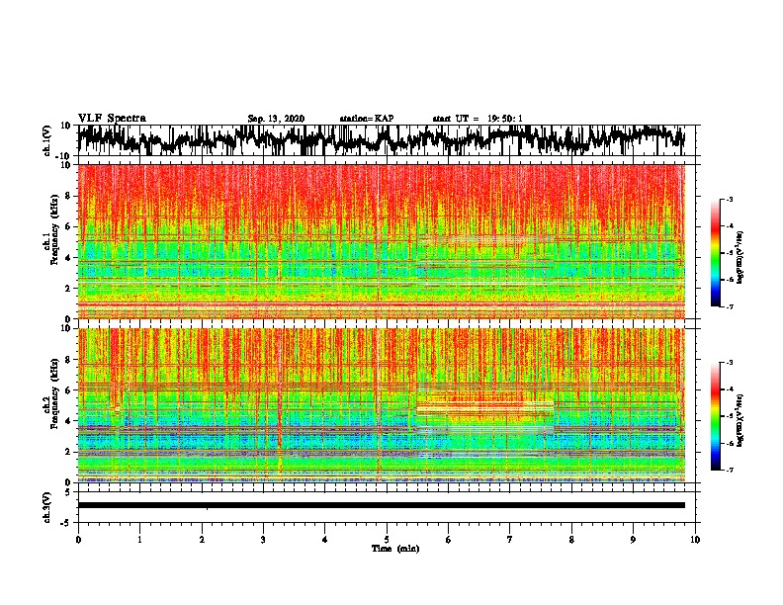Viewport: 783px width, 605px height.
Task: Click the ch.1 spectrogram color scale bar
Action: (715, 253)
